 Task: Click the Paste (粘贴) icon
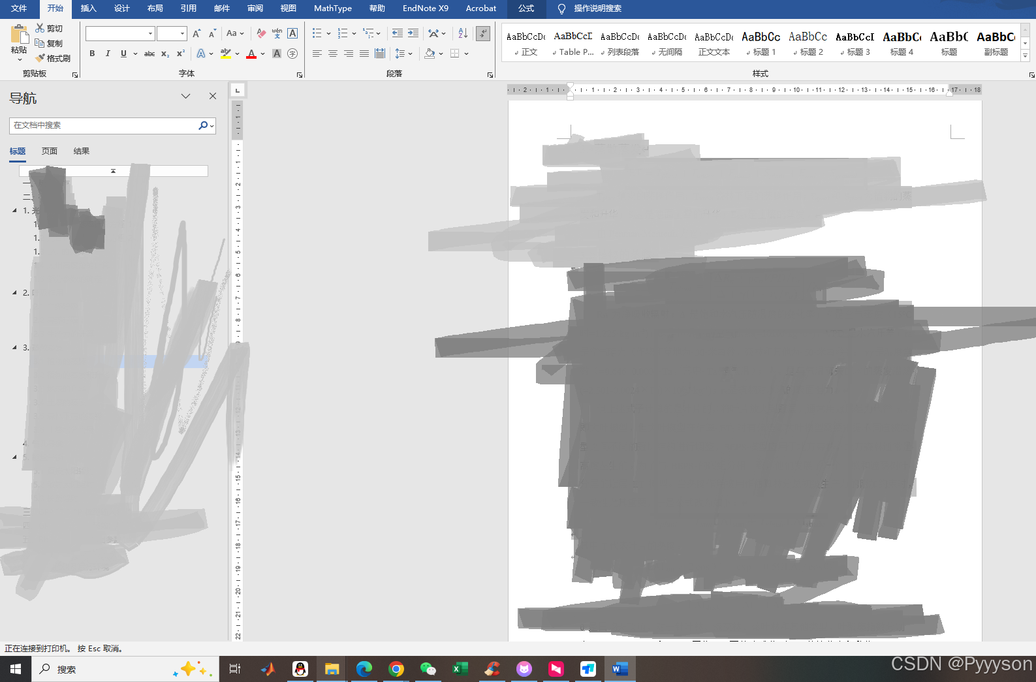(19, 35)
